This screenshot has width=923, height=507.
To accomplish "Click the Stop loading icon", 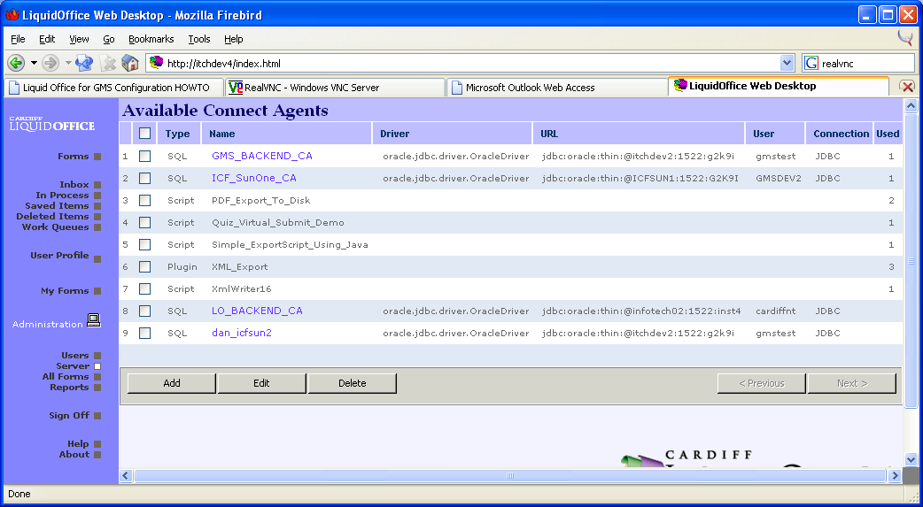I will pos(108,63).
